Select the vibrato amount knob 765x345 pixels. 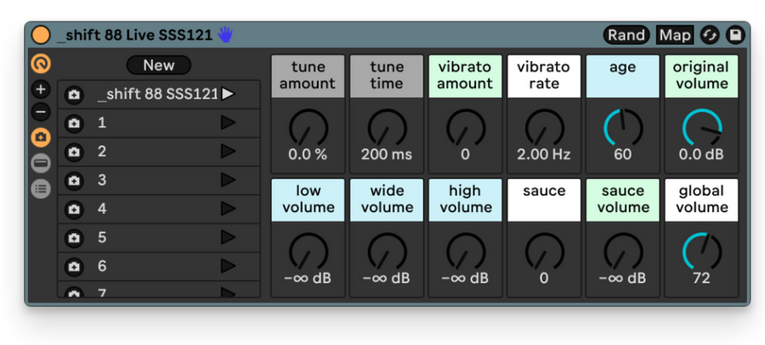(x=466, y=128)
